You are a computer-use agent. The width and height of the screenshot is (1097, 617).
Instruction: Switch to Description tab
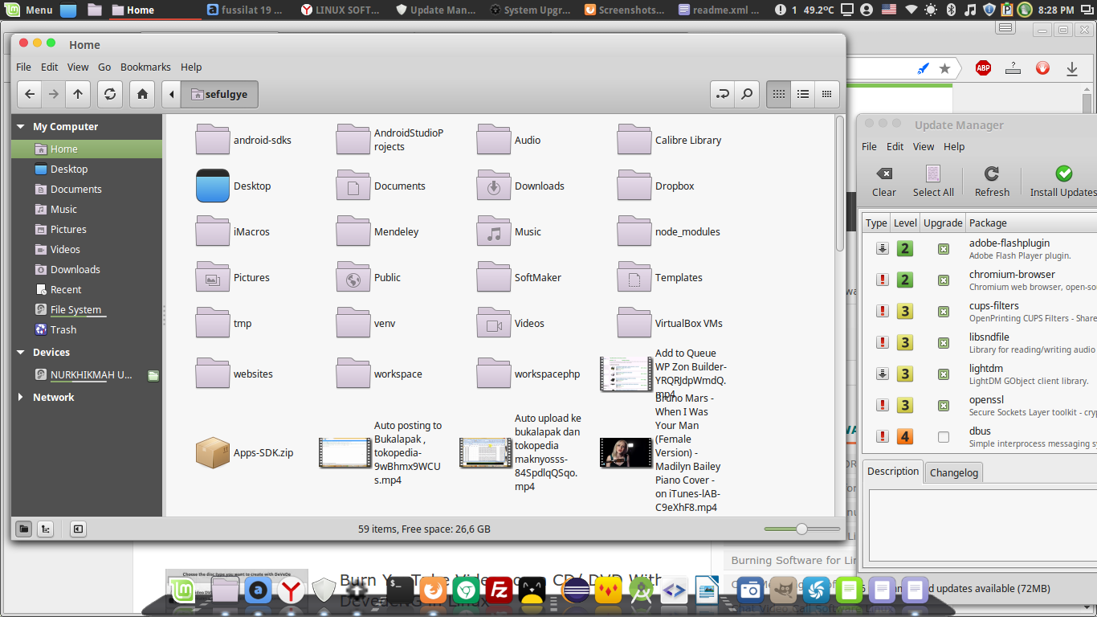pyautogui.click(x=893, y=472)
